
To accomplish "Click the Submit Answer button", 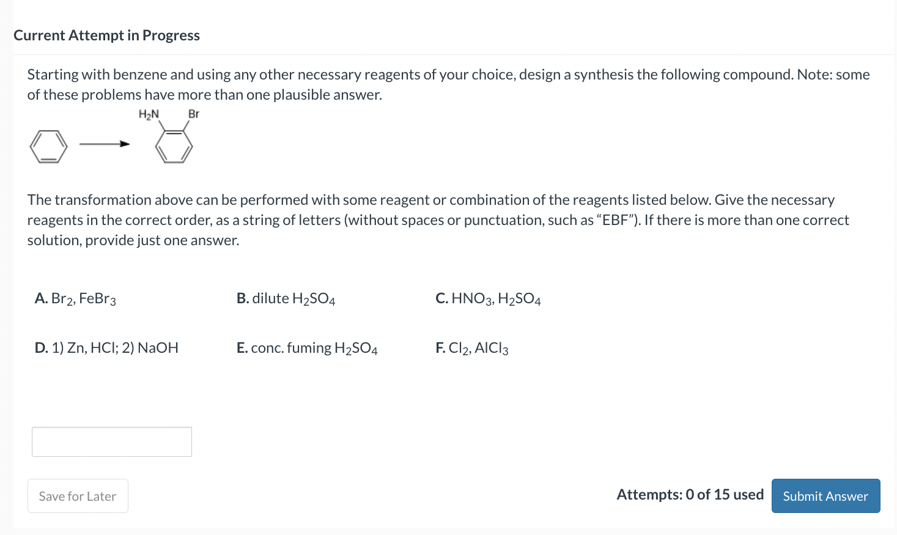I will pyautogui.click(x=825, y=496).
